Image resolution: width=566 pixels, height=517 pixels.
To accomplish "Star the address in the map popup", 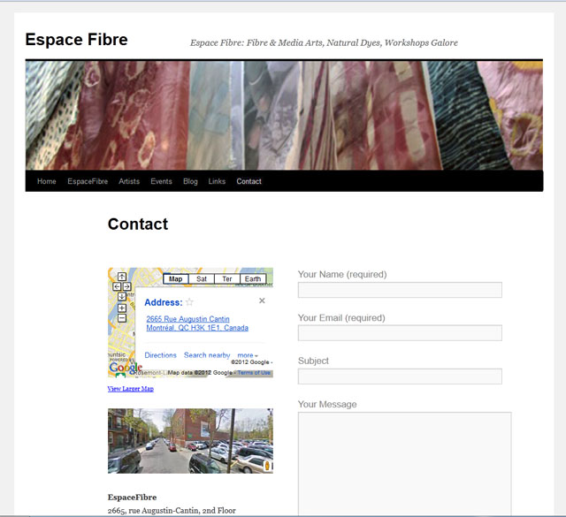I will (189, 302).
